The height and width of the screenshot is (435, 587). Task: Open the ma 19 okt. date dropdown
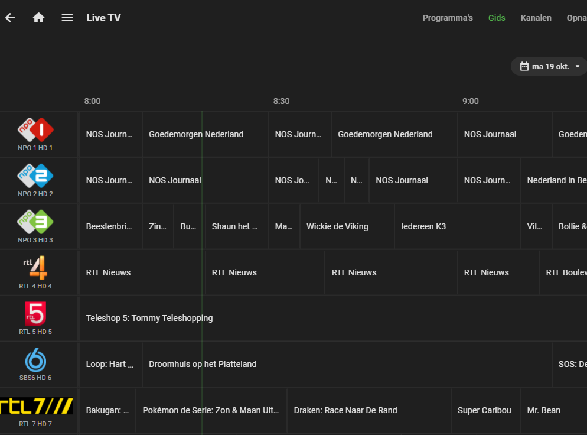click(x=549, y=66)
